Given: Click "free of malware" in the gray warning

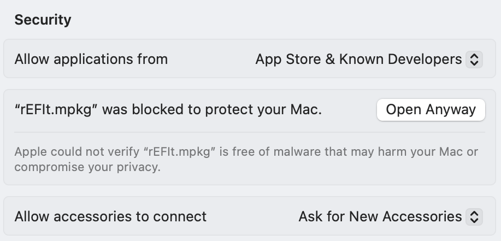Looking at the screenshot, I should tap(265, 151).
